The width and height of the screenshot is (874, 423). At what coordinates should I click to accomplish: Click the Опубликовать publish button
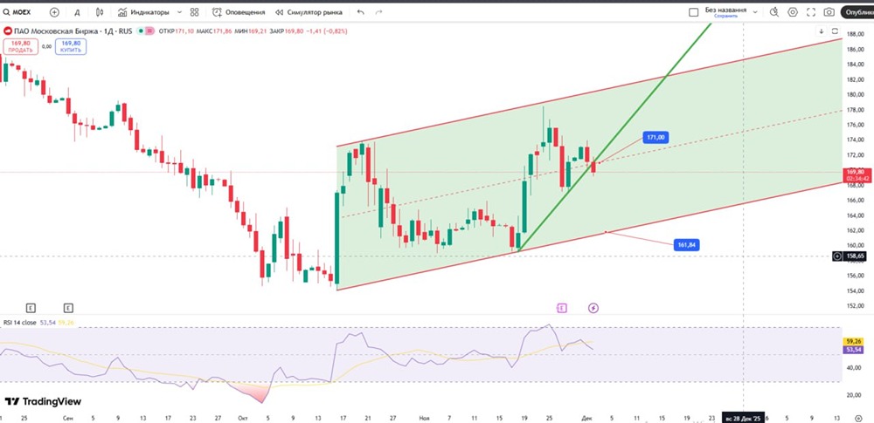pyautogui.click(x=857, y=11)
